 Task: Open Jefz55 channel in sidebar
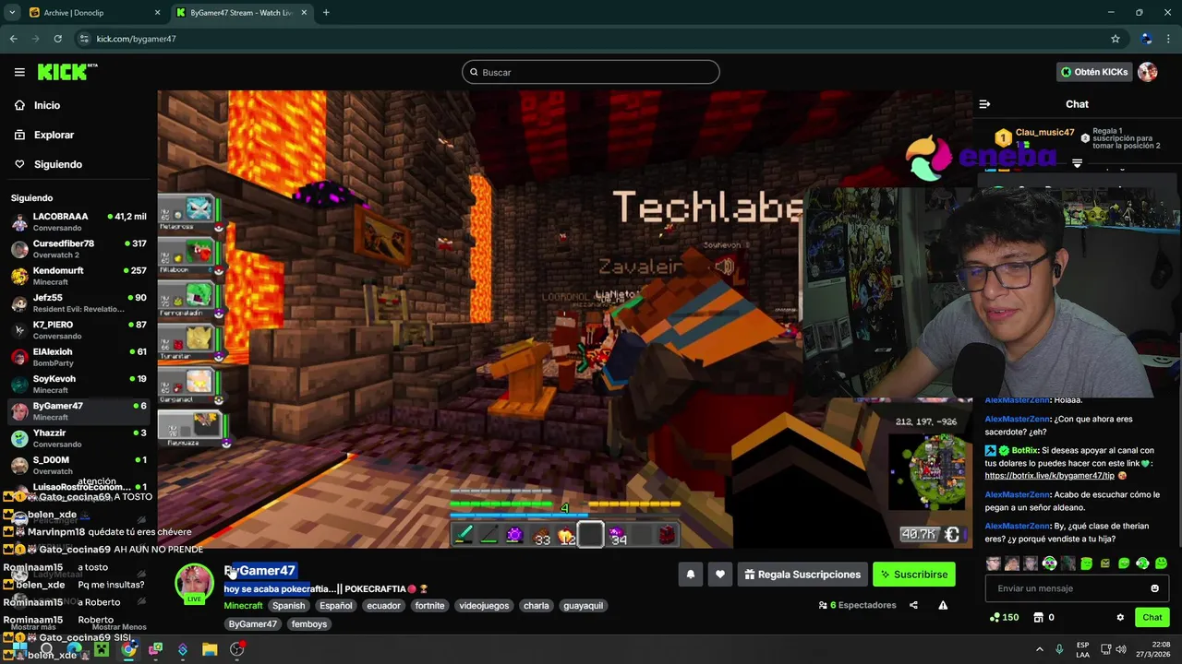pyautogui.click(x=78, y=302)
